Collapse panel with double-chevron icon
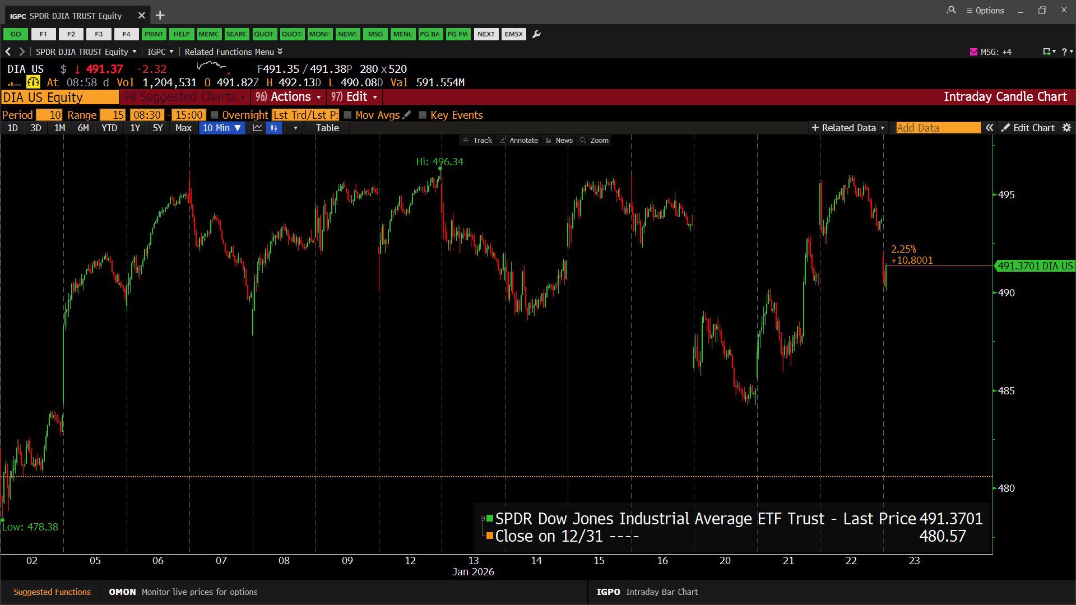This screenshot has width=1076, height=605. click(990, 128)
